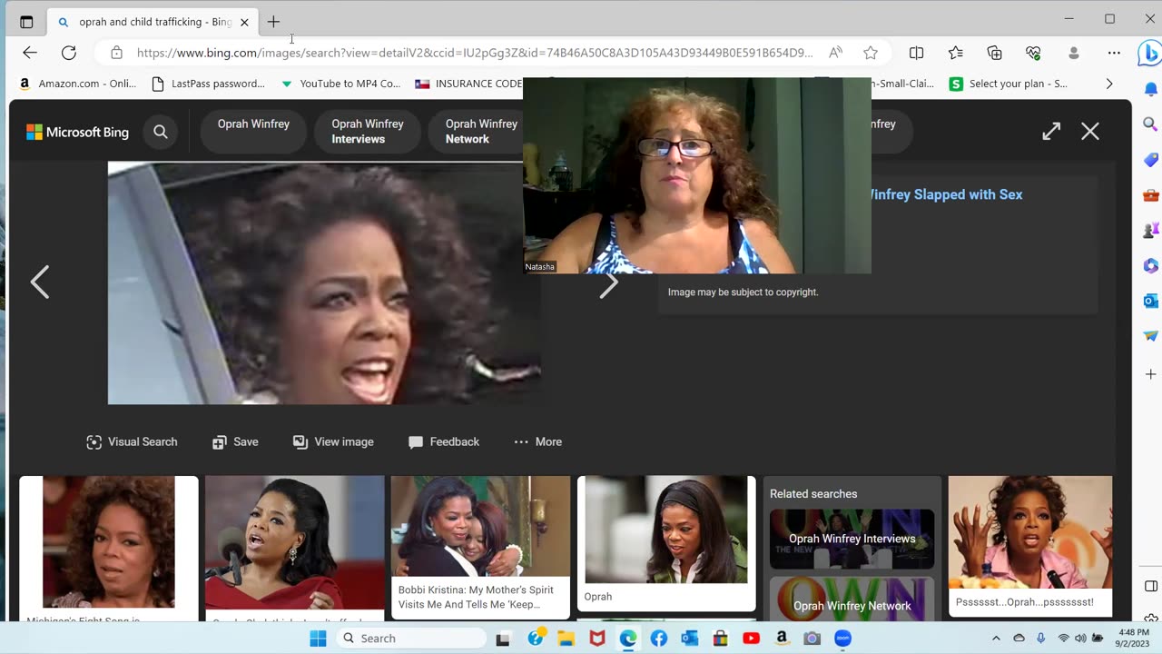The height and width of the screenshot is (654, 1162).
Task: Save the image to a collection
Action: pyautogui.click(x=235, y=441)
